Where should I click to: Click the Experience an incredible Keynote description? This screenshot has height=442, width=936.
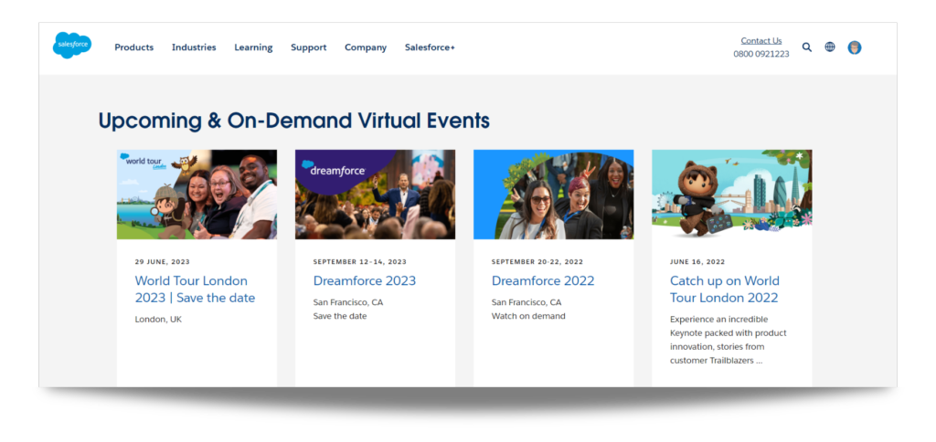click(x=729, y=340)
